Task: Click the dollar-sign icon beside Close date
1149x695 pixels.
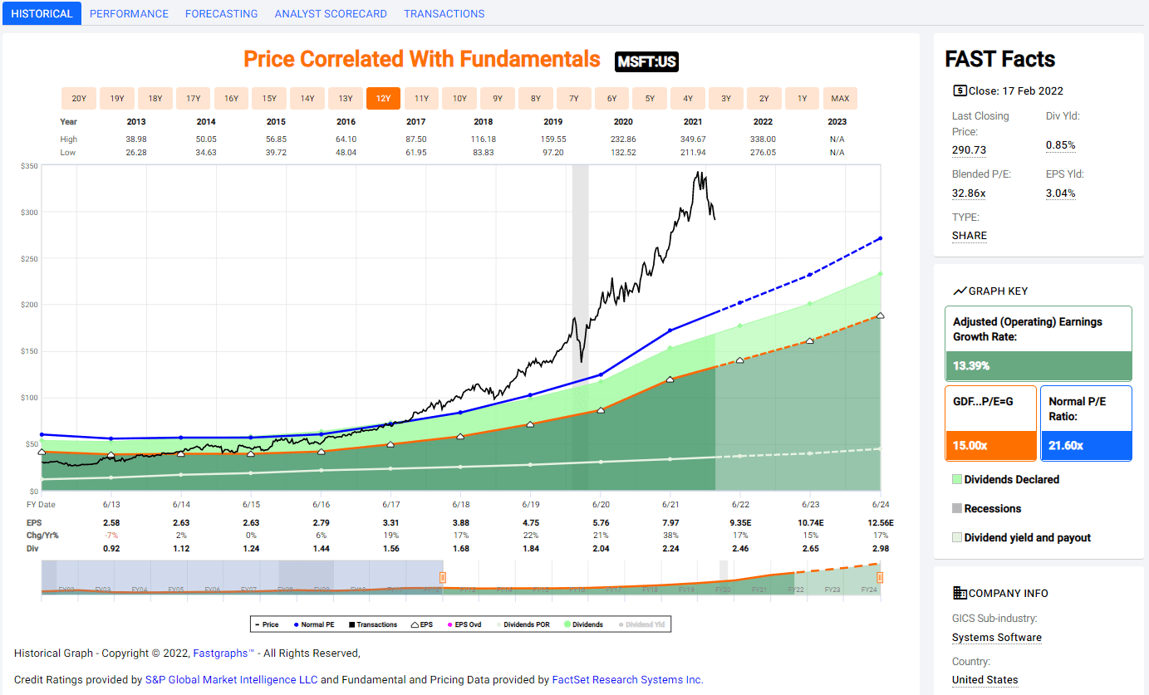Action: click(960, 91)
